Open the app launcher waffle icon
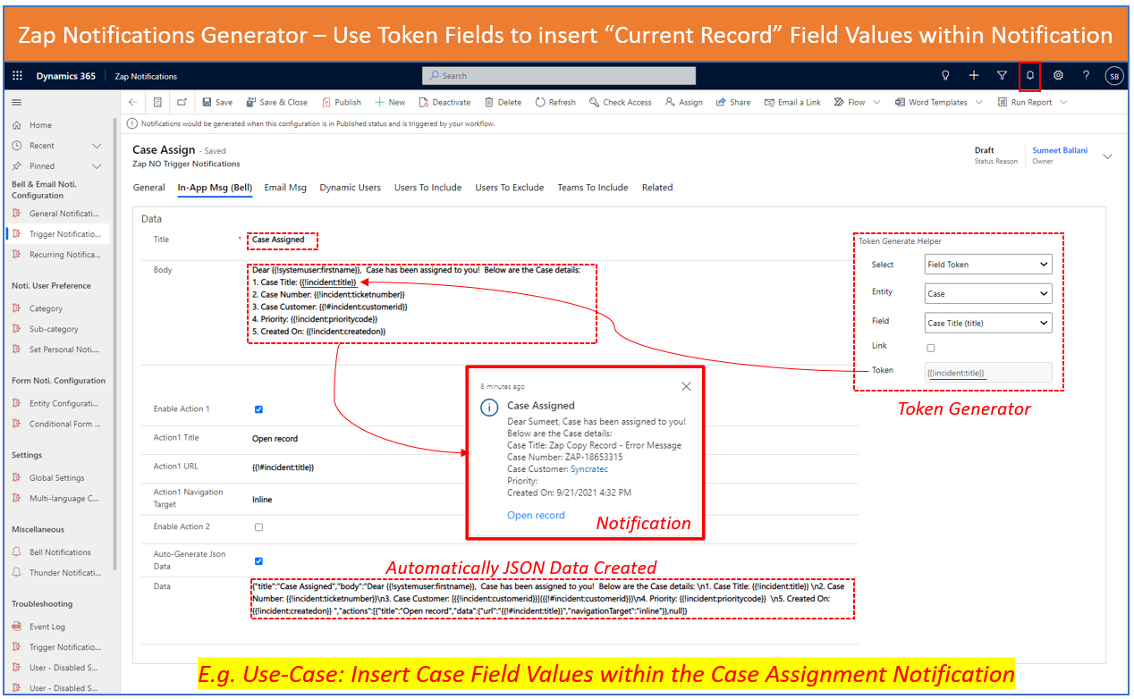 click(18, 76)
